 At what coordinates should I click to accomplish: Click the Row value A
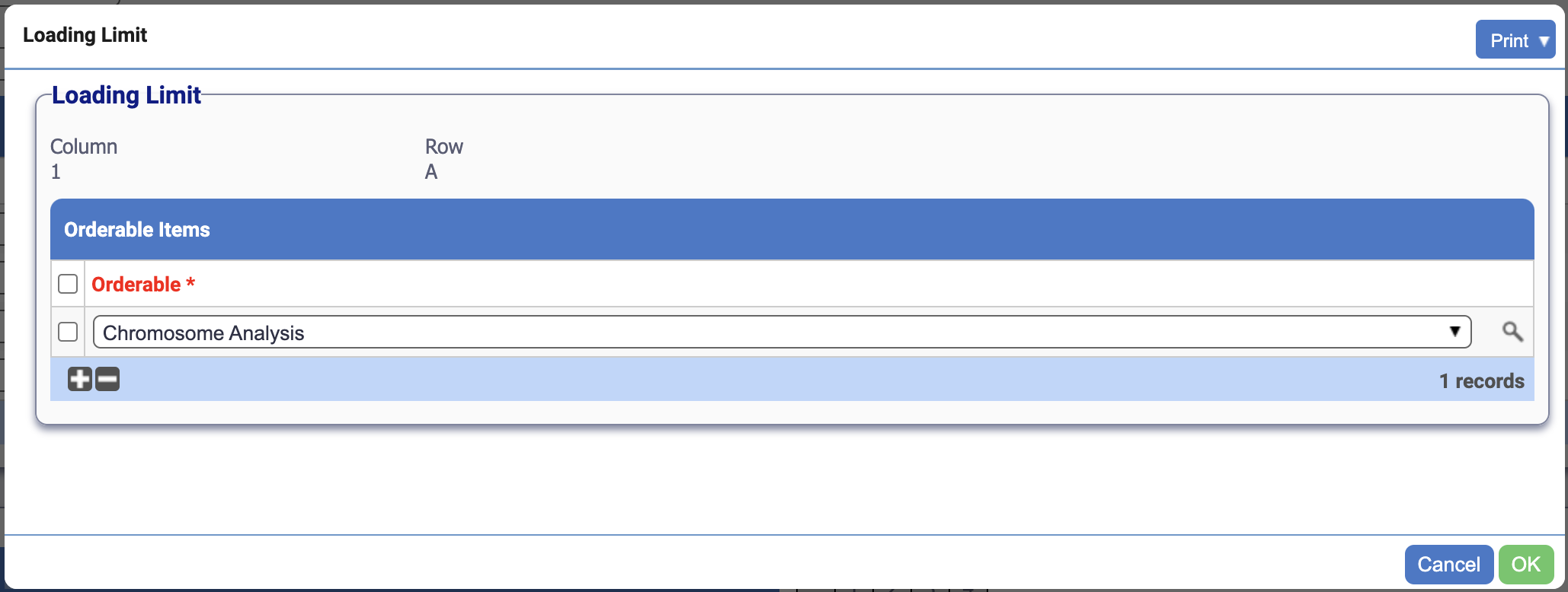click(x=432, y=171)
